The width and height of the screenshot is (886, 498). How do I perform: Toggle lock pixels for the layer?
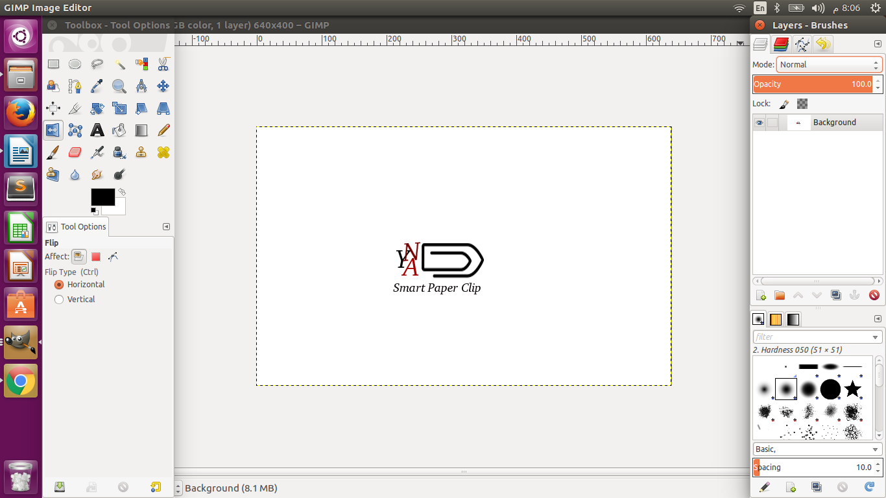(x=784, y=104)
